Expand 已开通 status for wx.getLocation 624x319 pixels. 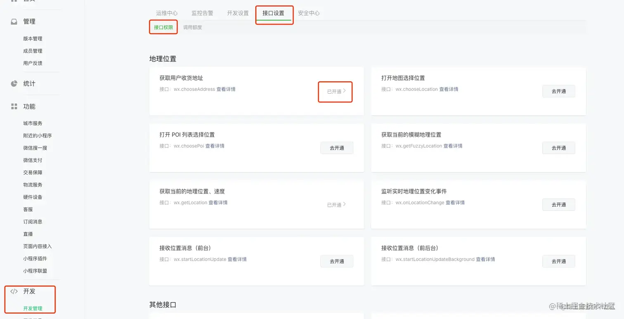point(336,205)
